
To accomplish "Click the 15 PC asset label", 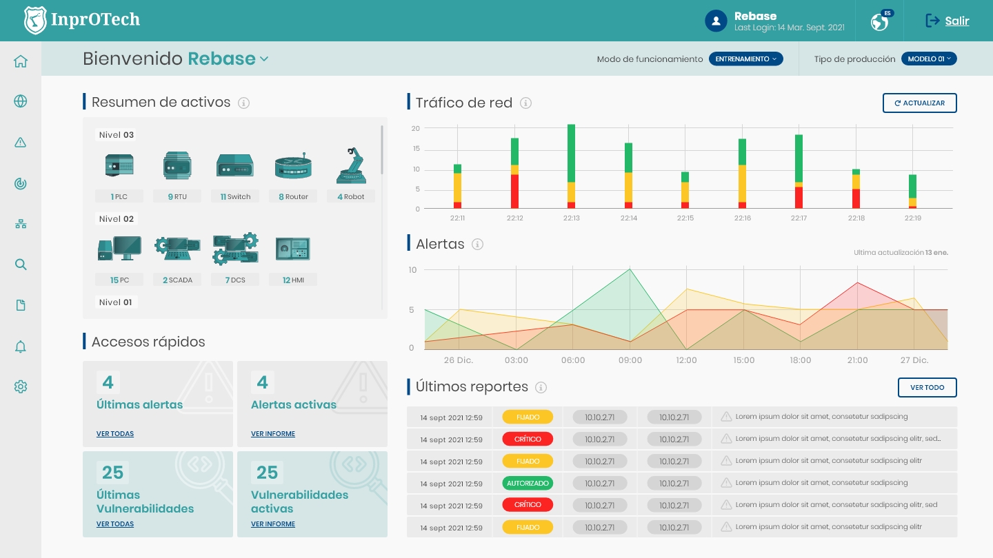I will pos(119,280).
